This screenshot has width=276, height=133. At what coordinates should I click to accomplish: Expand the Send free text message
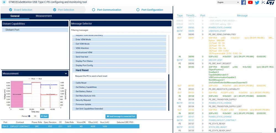tap(119, 57)
